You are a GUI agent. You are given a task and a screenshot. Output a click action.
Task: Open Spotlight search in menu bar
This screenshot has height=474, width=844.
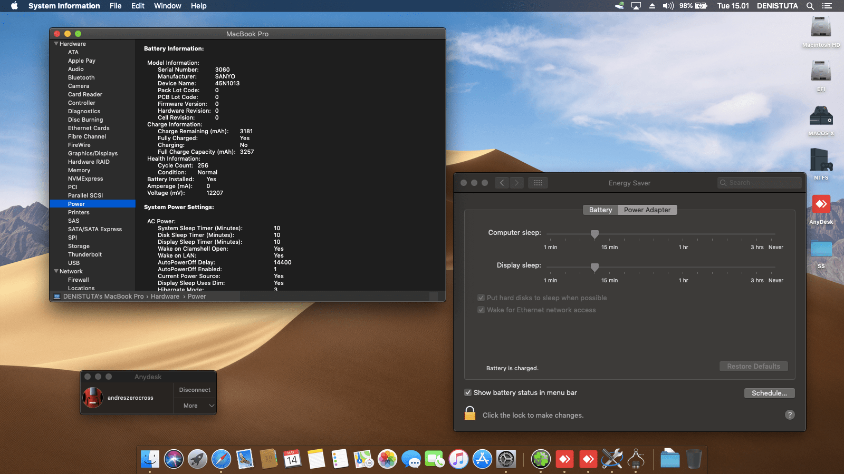810,6
